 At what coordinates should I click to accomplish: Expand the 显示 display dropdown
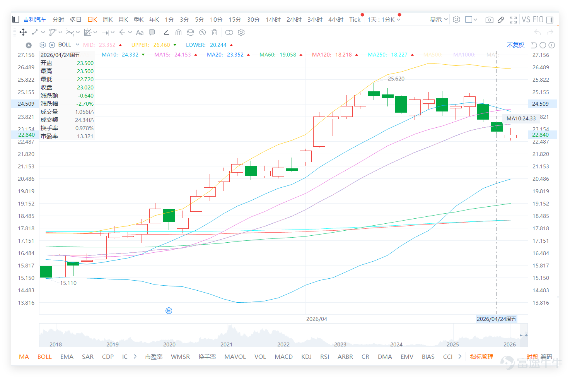[439, 19]
